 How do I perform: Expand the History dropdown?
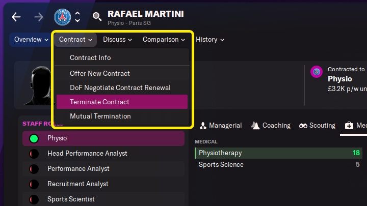[x=210, y=40]
